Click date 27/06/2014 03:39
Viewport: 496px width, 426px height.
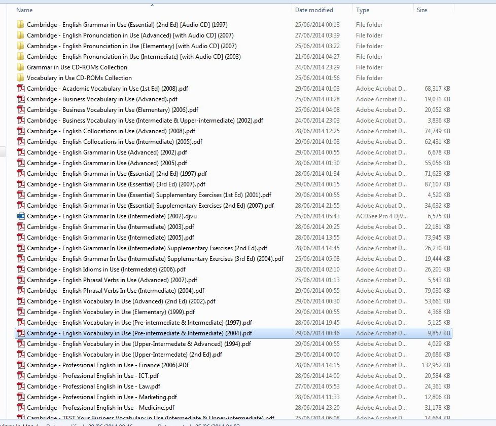pyautogui.click(x=317, y=35)
